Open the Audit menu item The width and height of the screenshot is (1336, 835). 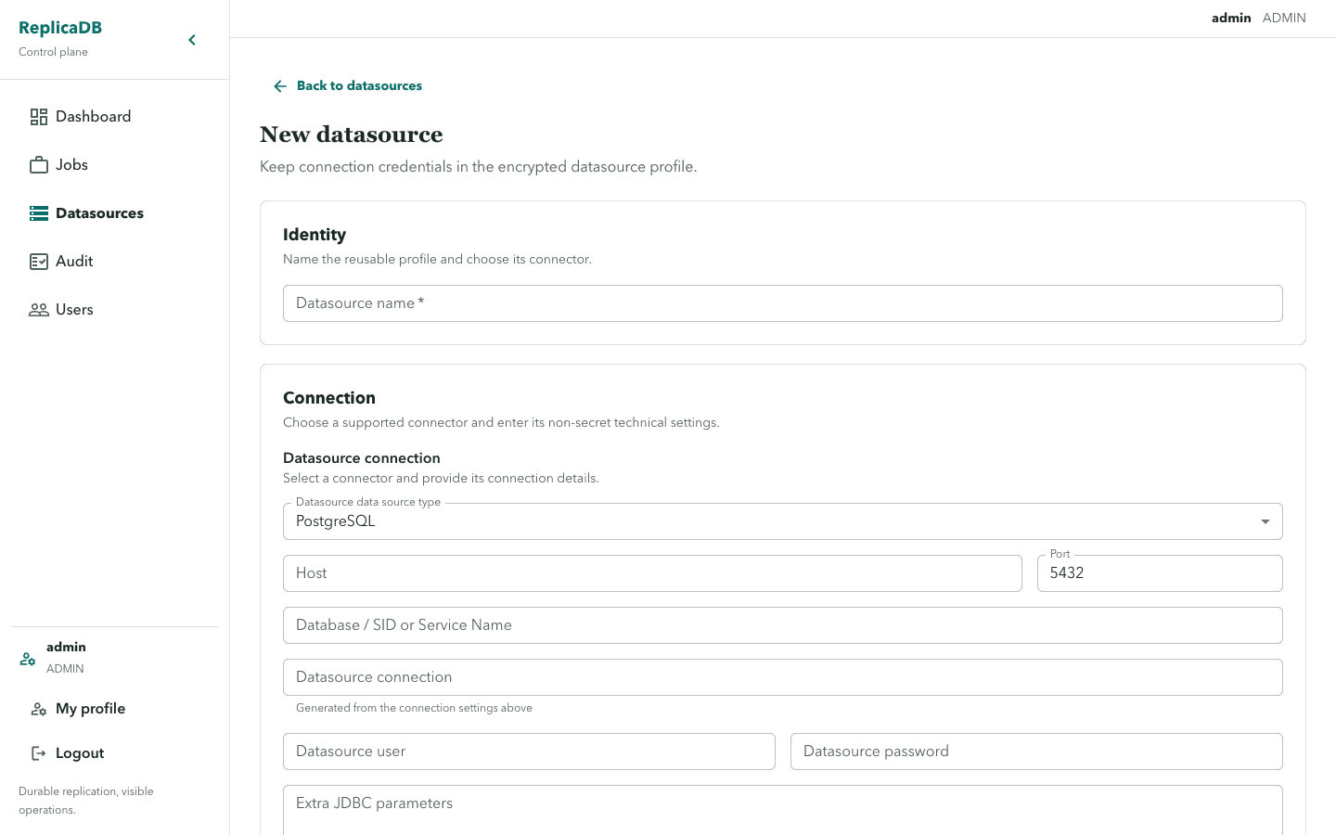[x=115, y=262]
